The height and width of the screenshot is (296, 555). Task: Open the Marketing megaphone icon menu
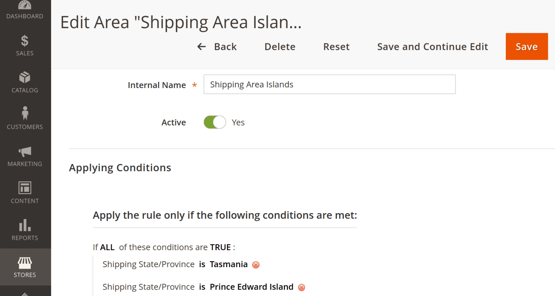point(25,156)
